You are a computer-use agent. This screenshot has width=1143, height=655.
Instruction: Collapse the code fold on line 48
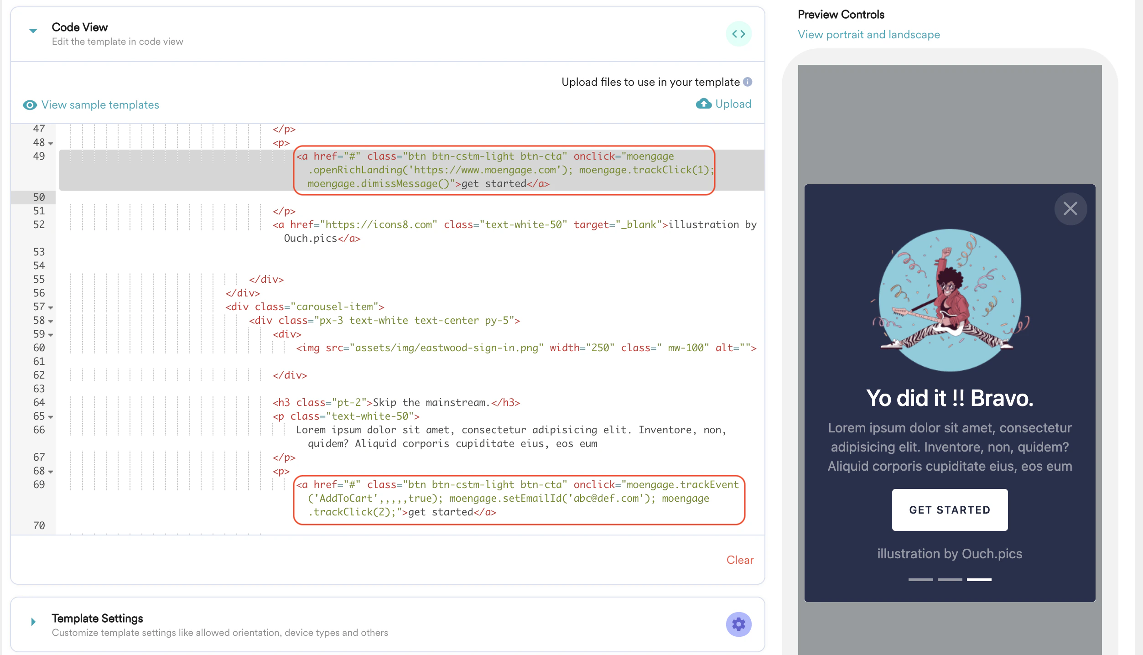click(x=50, y=143)
